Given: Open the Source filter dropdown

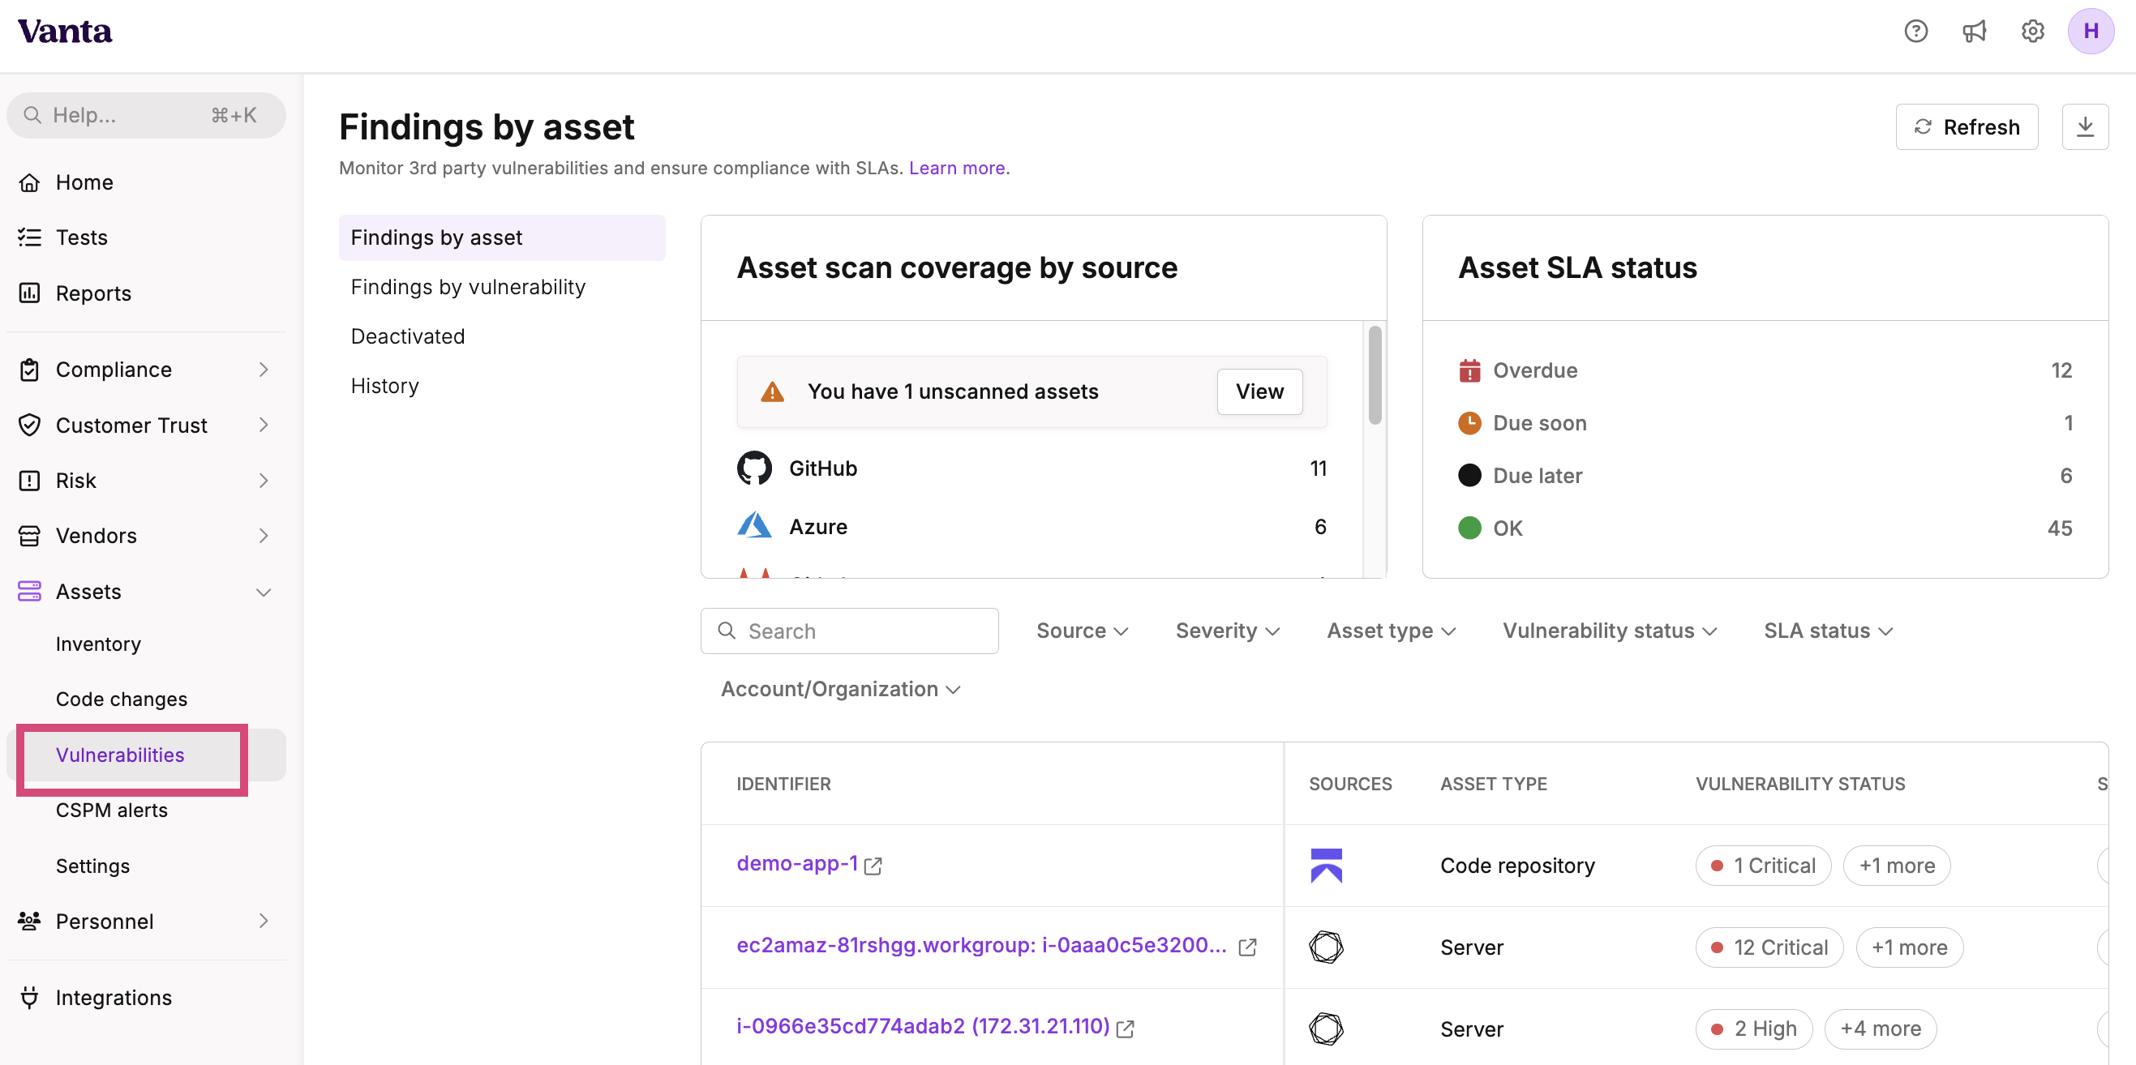Looking at the screenshot, I should click(x=1082, y=631).
